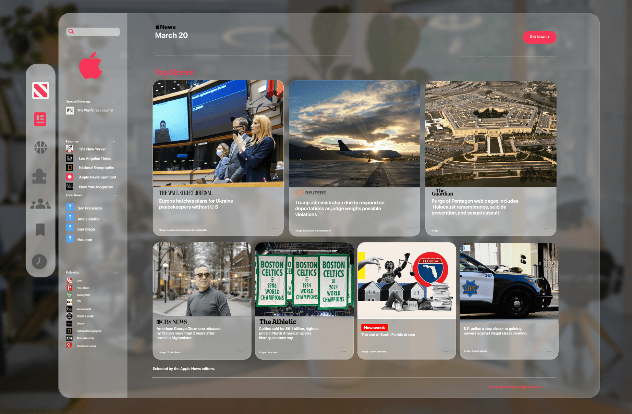Click the Get News + button
The image size is (632, 414).
pyautogui.click(x=539, y=37)
